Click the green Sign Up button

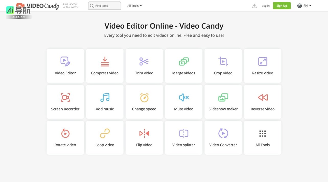(x=282, y=5)
